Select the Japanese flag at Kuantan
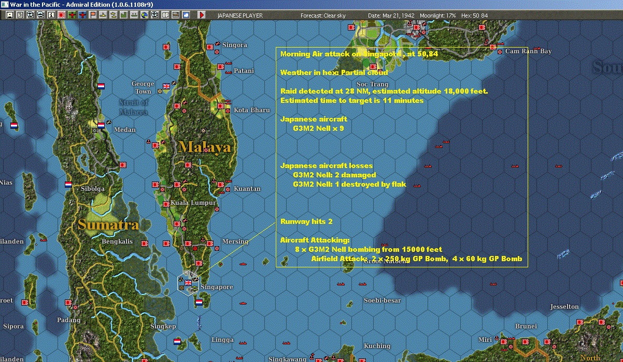The height and width of the screenshot is (362, 623). click(x=221, y=184)
